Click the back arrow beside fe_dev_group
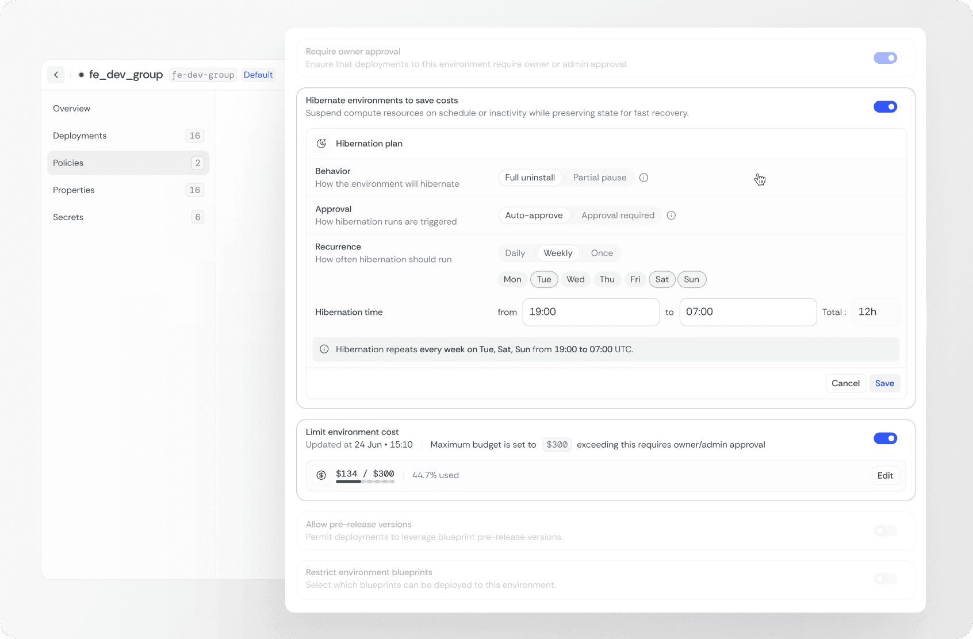Screen dimensions: 973x639 (56, 75)
